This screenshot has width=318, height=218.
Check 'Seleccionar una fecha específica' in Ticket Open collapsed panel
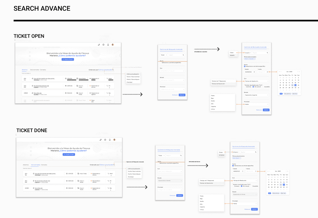click(x=161, y=63)
